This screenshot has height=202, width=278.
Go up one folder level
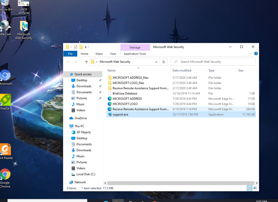(86, 62)
